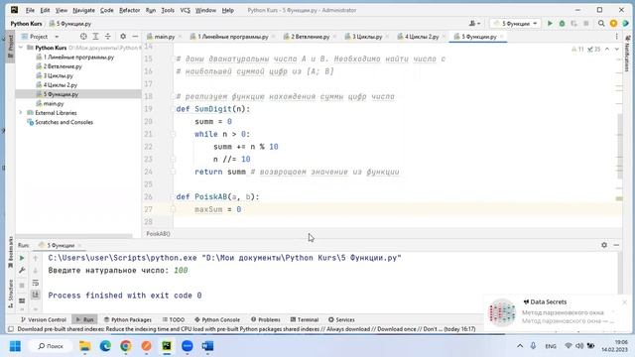The height and width of the screenshot is (357, 635).
Task: Open the VCS menu
Action: click(186, 10)
